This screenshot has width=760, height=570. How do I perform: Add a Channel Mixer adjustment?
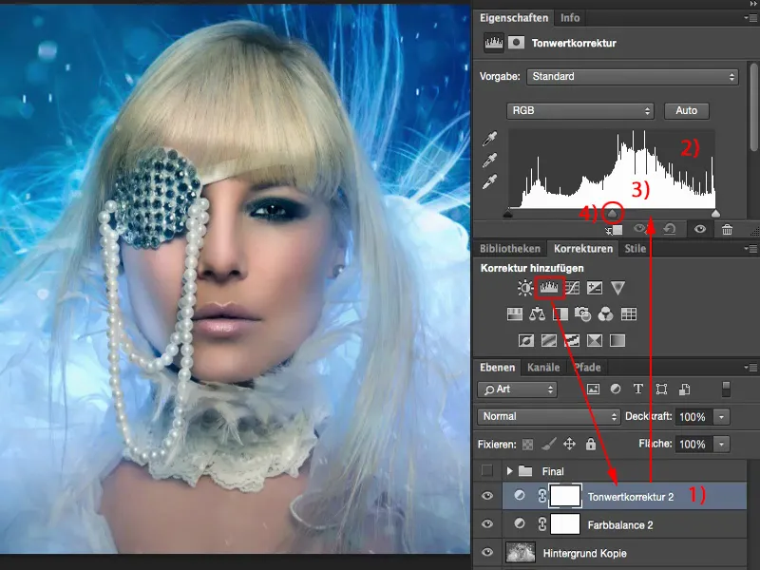[x=605, y=314]
